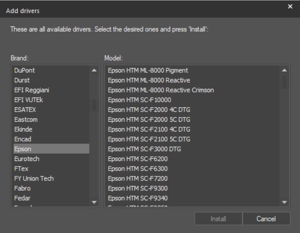The image size is (300, 233).
Task: Click Brand list down arrow
Action: (94, 202)
